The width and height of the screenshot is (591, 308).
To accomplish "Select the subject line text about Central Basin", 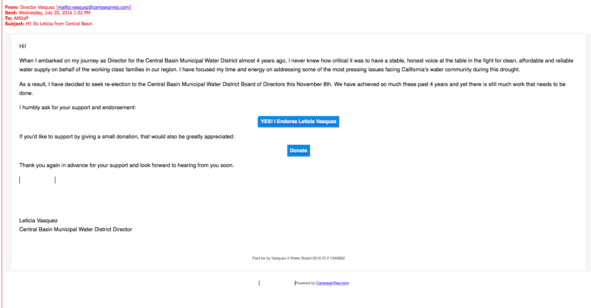I will [x=59, y=24].
